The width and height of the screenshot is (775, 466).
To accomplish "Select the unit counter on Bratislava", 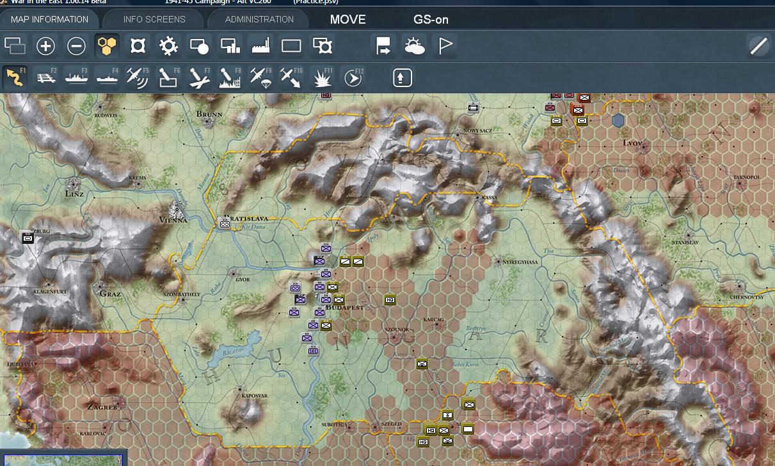I will point(225,223).
